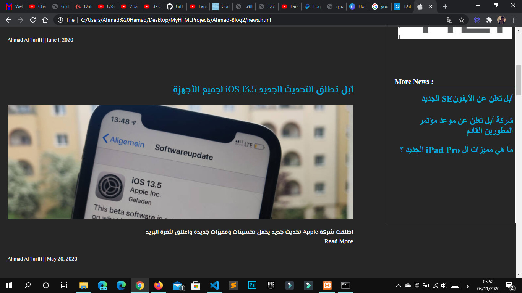Open Firefox from the taskbar

158,285
